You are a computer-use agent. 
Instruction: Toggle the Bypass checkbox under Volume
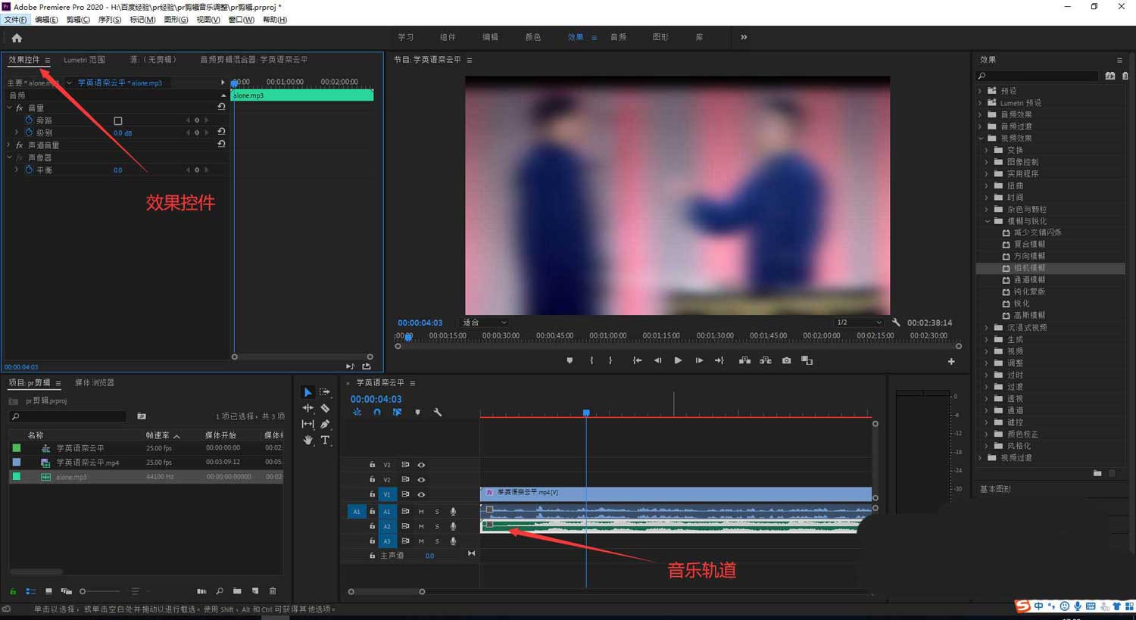click(117, 120)
